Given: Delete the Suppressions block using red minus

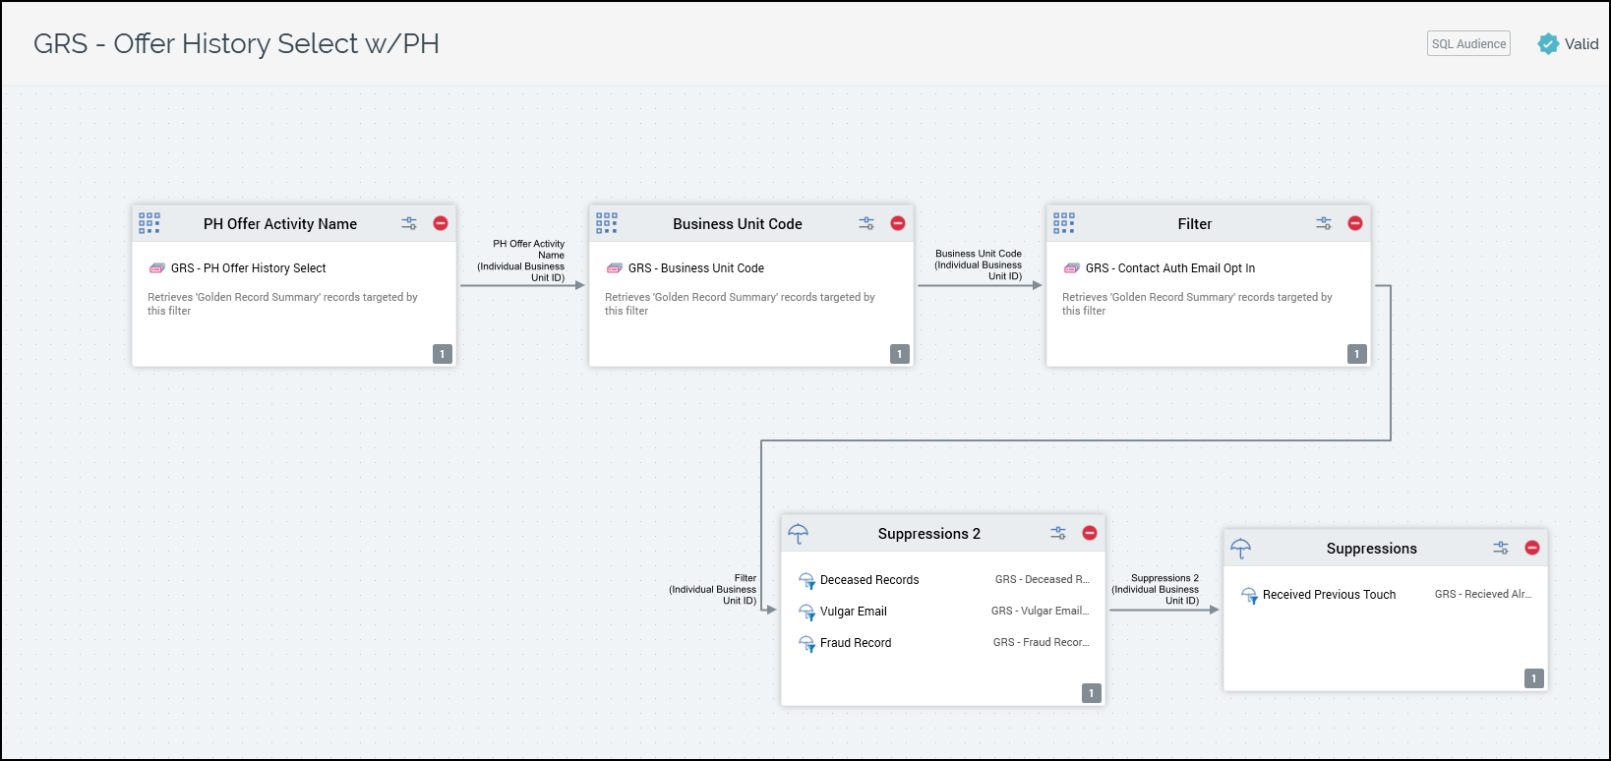Looking at the screenshot, I should [1532, 548].
